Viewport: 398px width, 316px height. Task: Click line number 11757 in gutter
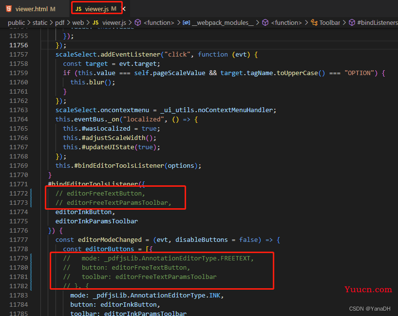point(19,54)
